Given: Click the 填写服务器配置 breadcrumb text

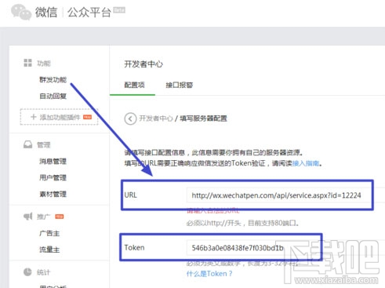Looking at the screenshot, I should [203, 118].
